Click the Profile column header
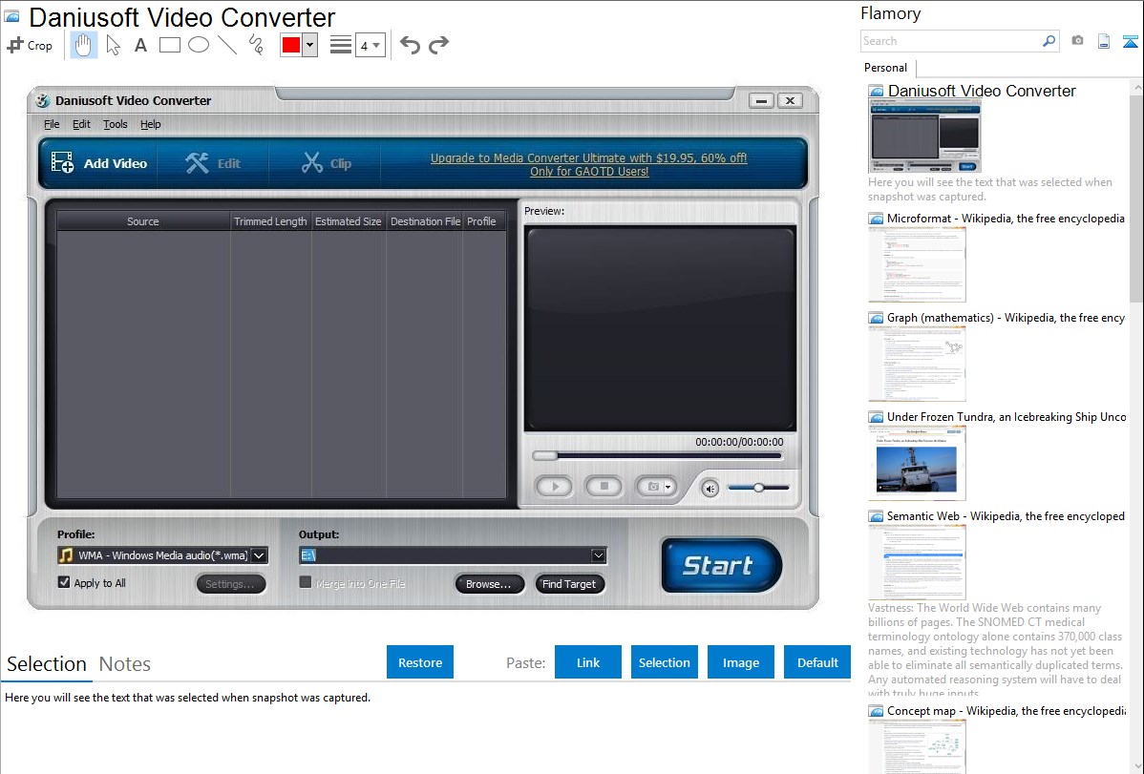 pos(481,221)
